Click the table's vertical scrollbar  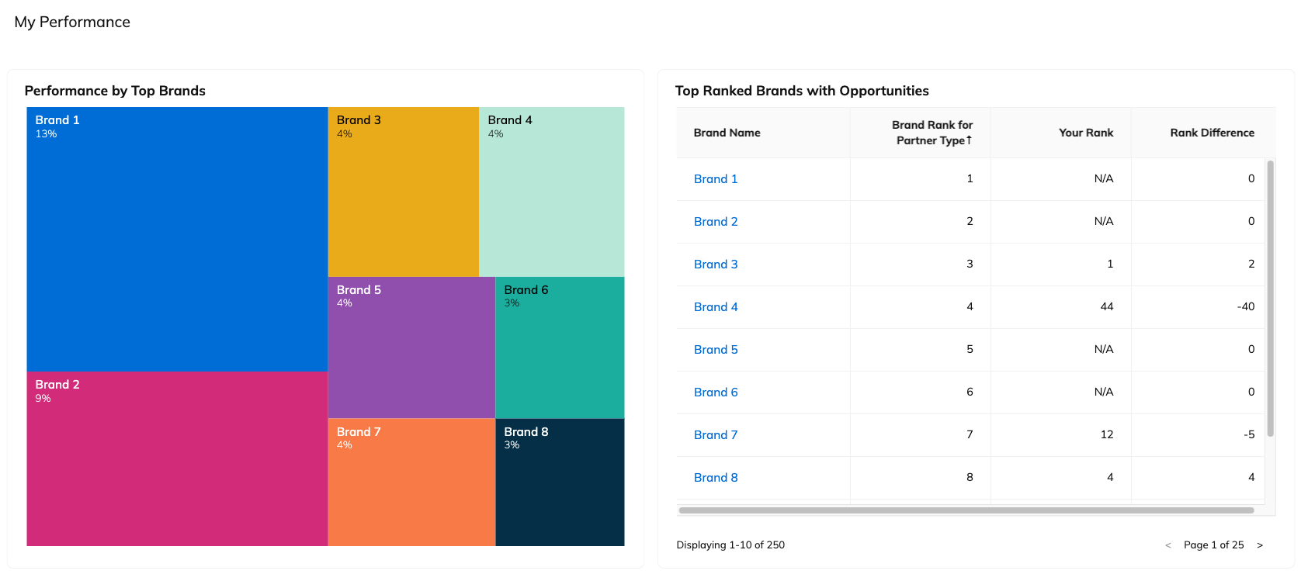pos(1270,299)
